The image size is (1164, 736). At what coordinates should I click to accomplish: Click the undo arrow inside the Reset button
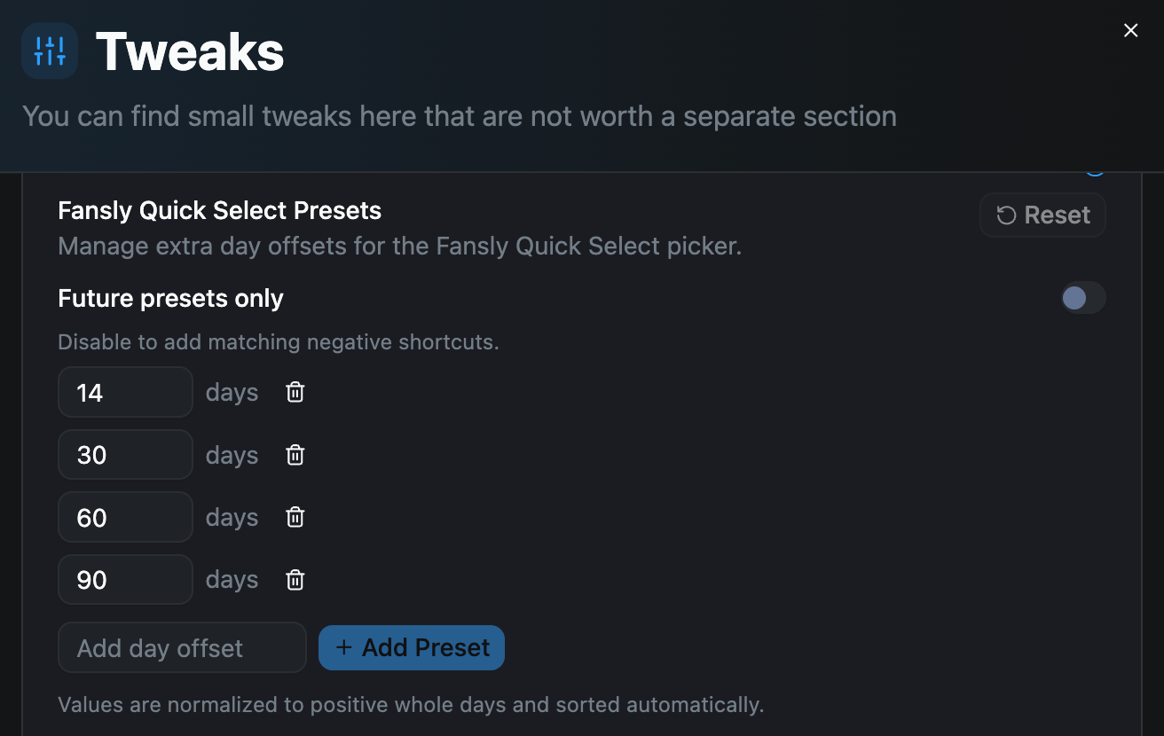click(x=1006, y=215)
